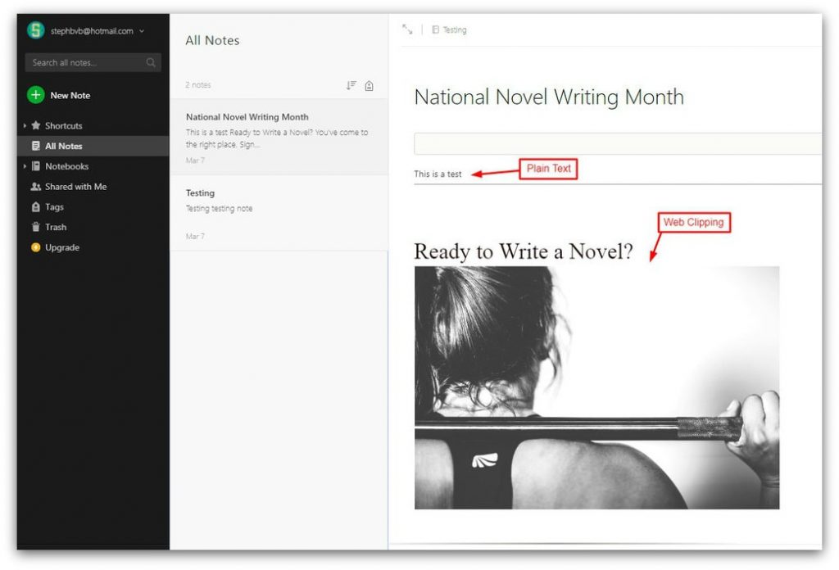
Task: Select All Notes in the sidebar
Action: 93,146
